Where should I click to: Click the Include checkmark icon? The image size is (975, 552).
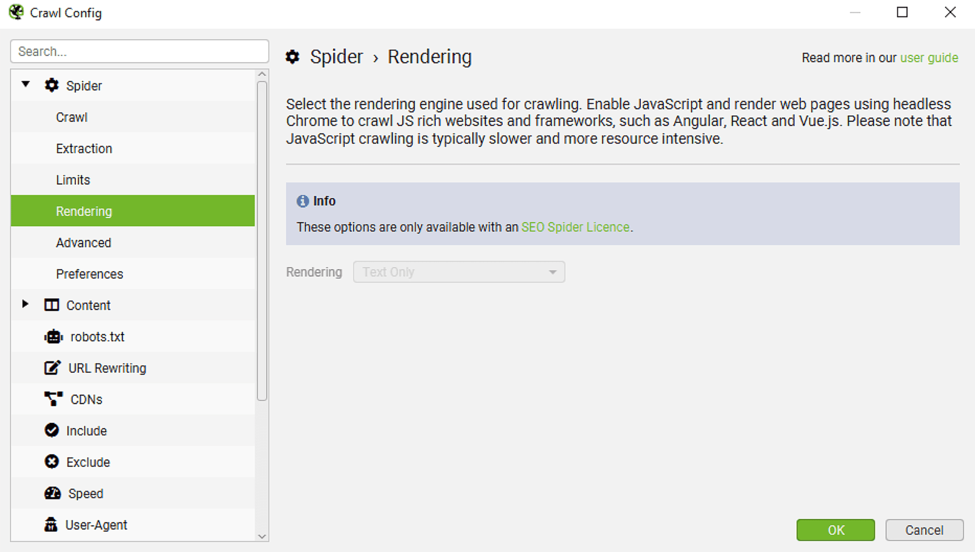[52, 430]
